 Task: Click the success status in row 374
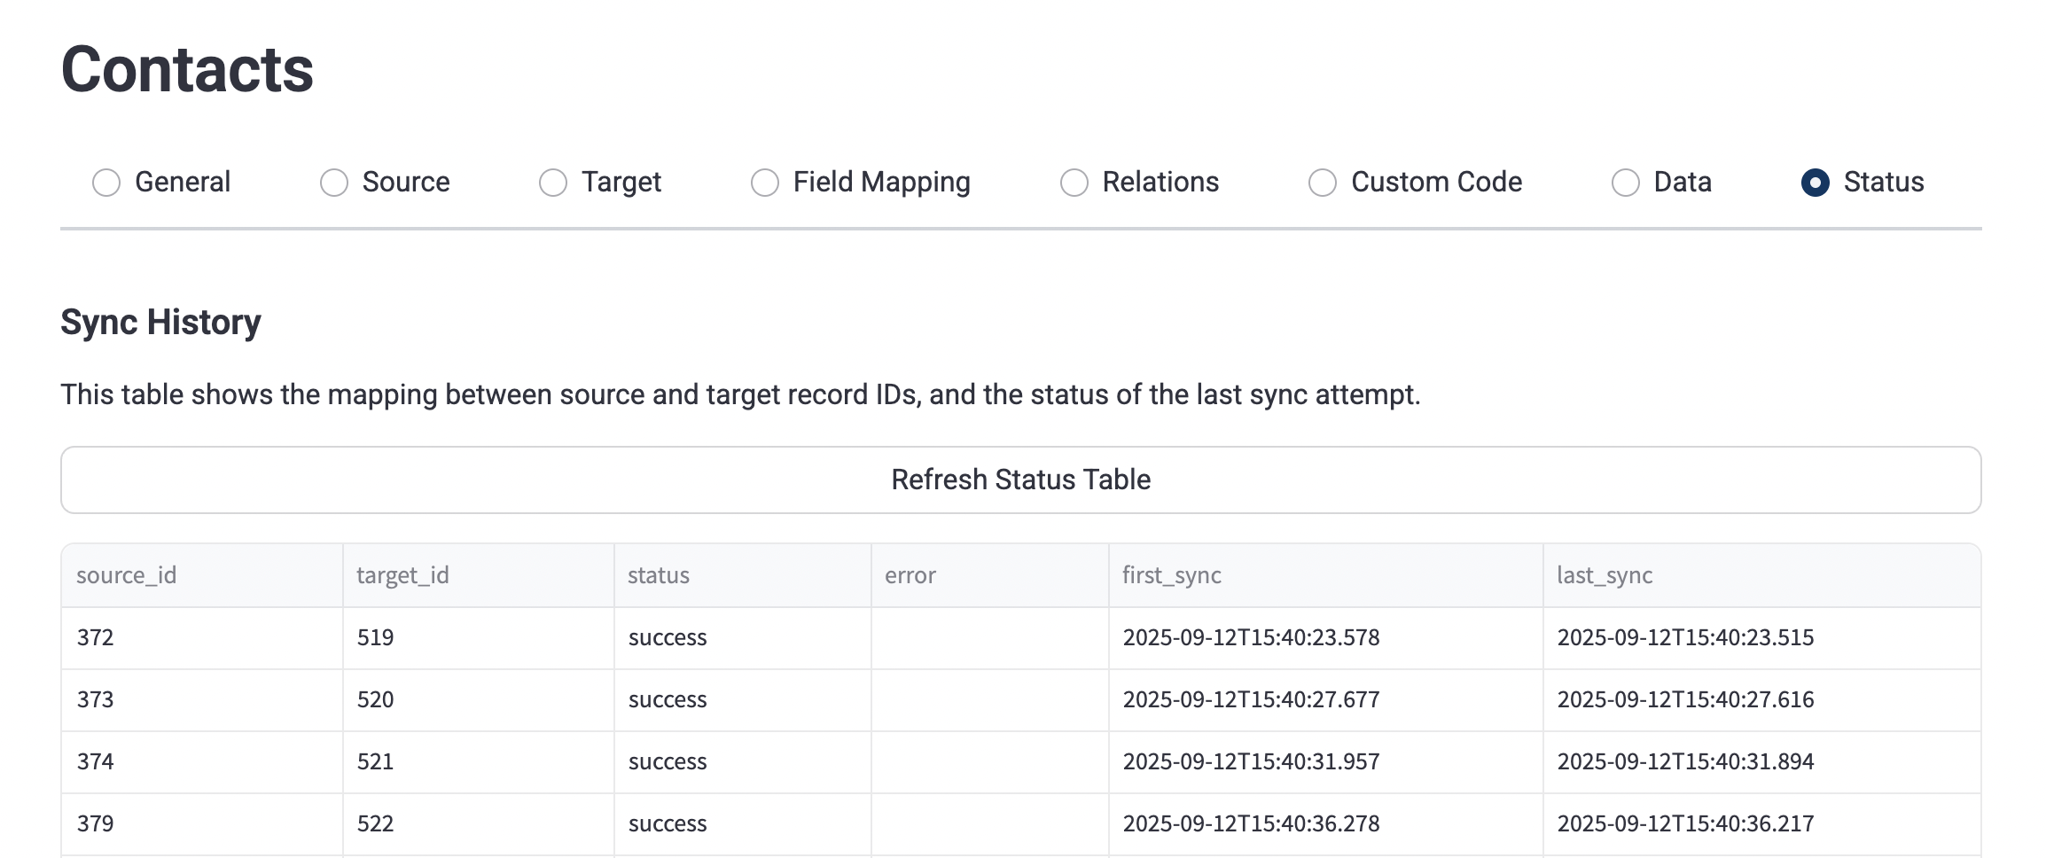[x=743, y=762]
